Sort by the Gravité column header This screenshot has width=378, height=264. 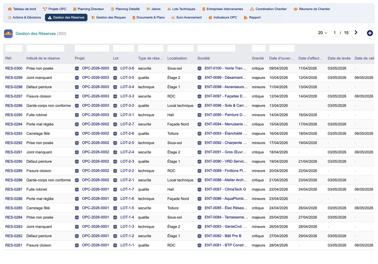tap(258, 58)
